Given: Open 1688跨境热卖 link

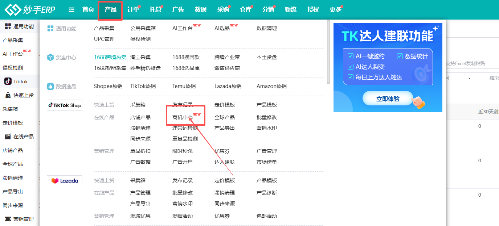Looking at the screenshot, I should (110, 57).
